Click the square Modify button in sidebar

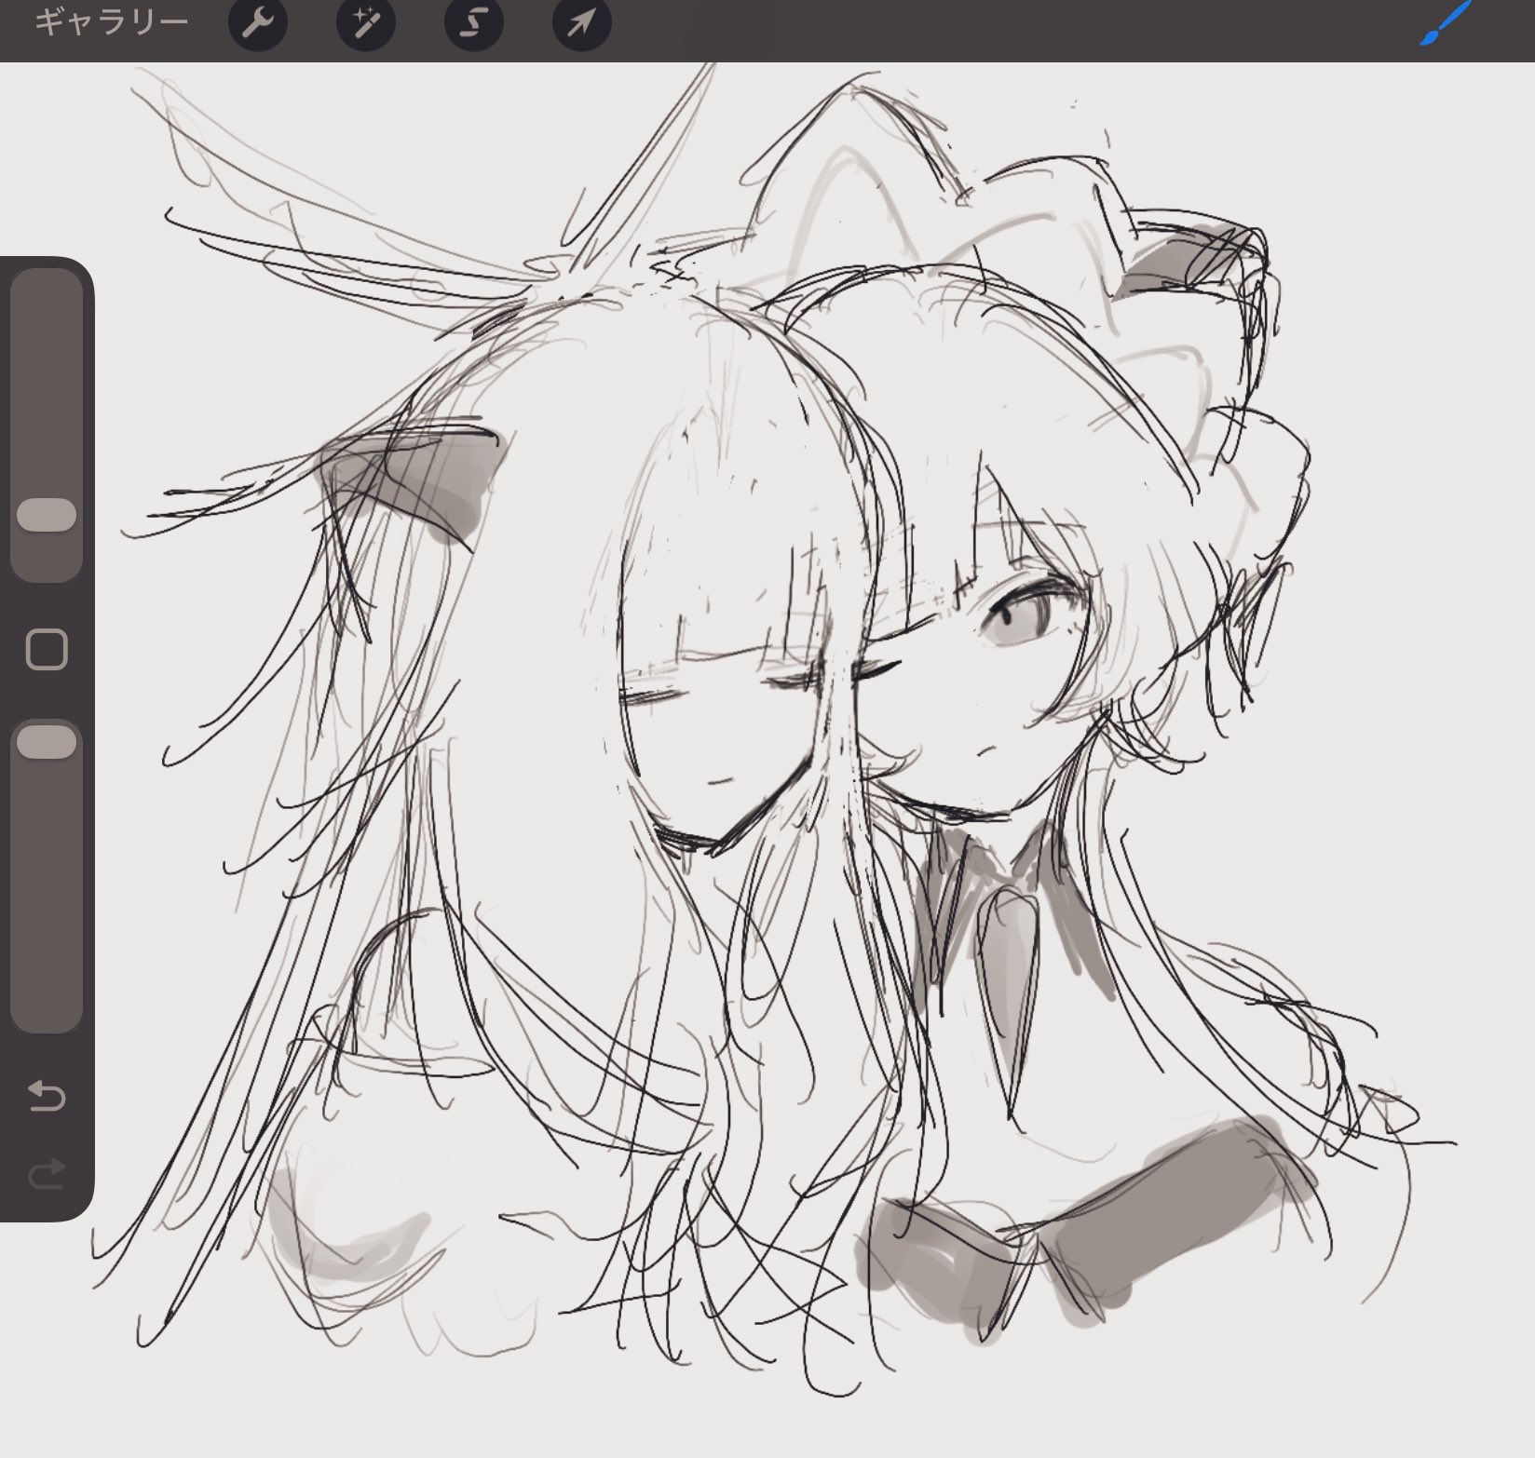(x=47, y=650)
